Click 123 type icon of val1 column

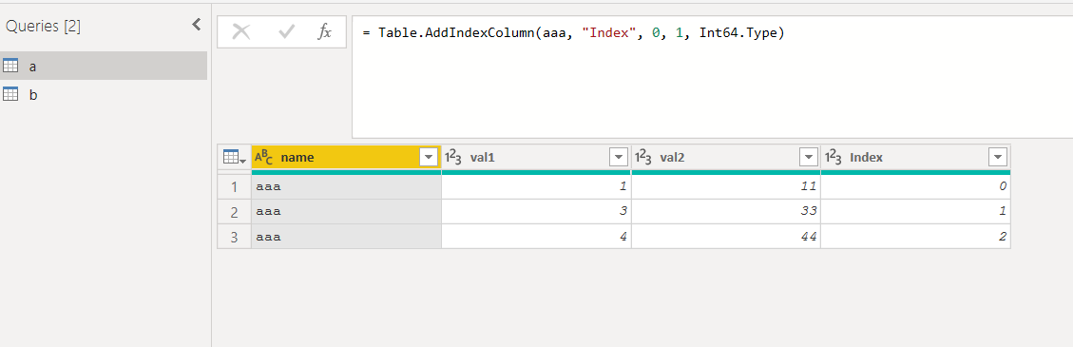click(x=453, y=158)
